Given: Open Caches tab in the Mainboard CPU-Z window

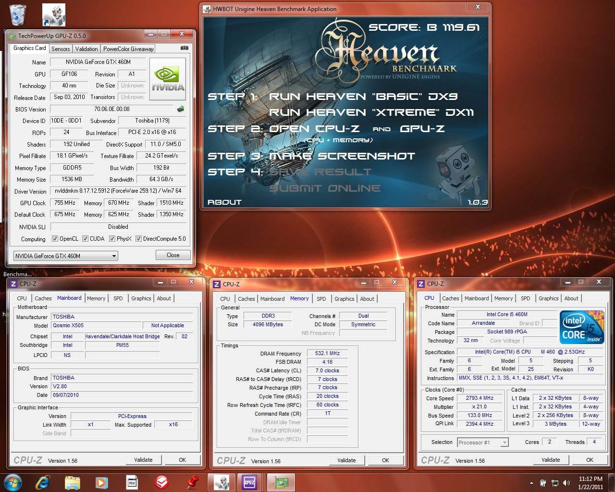Looking at the screenshot, I should [43, 298].
